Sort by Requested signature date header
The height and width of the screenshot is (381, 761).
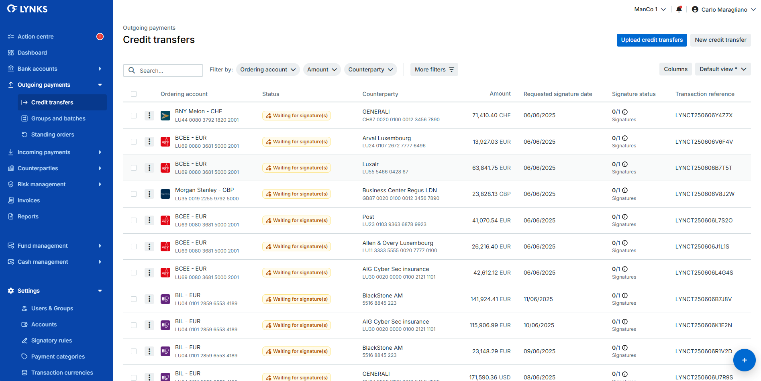[558, 94]
